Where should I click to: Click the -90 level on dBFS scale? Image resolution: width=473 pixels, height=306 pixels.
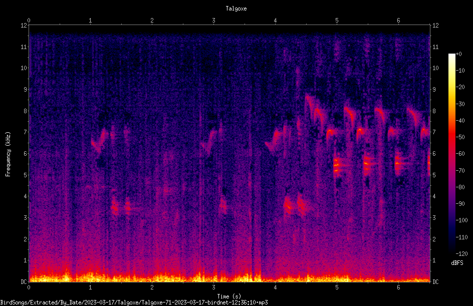(x=460, y=203)
